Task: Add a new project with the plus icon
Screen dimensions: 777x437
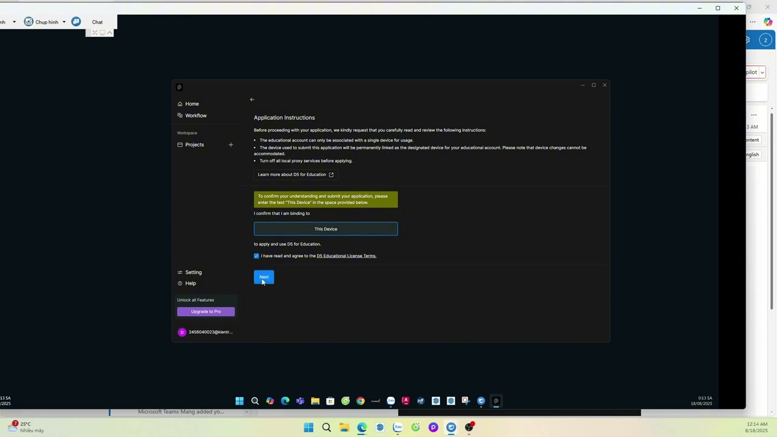Action: point(231,144)
